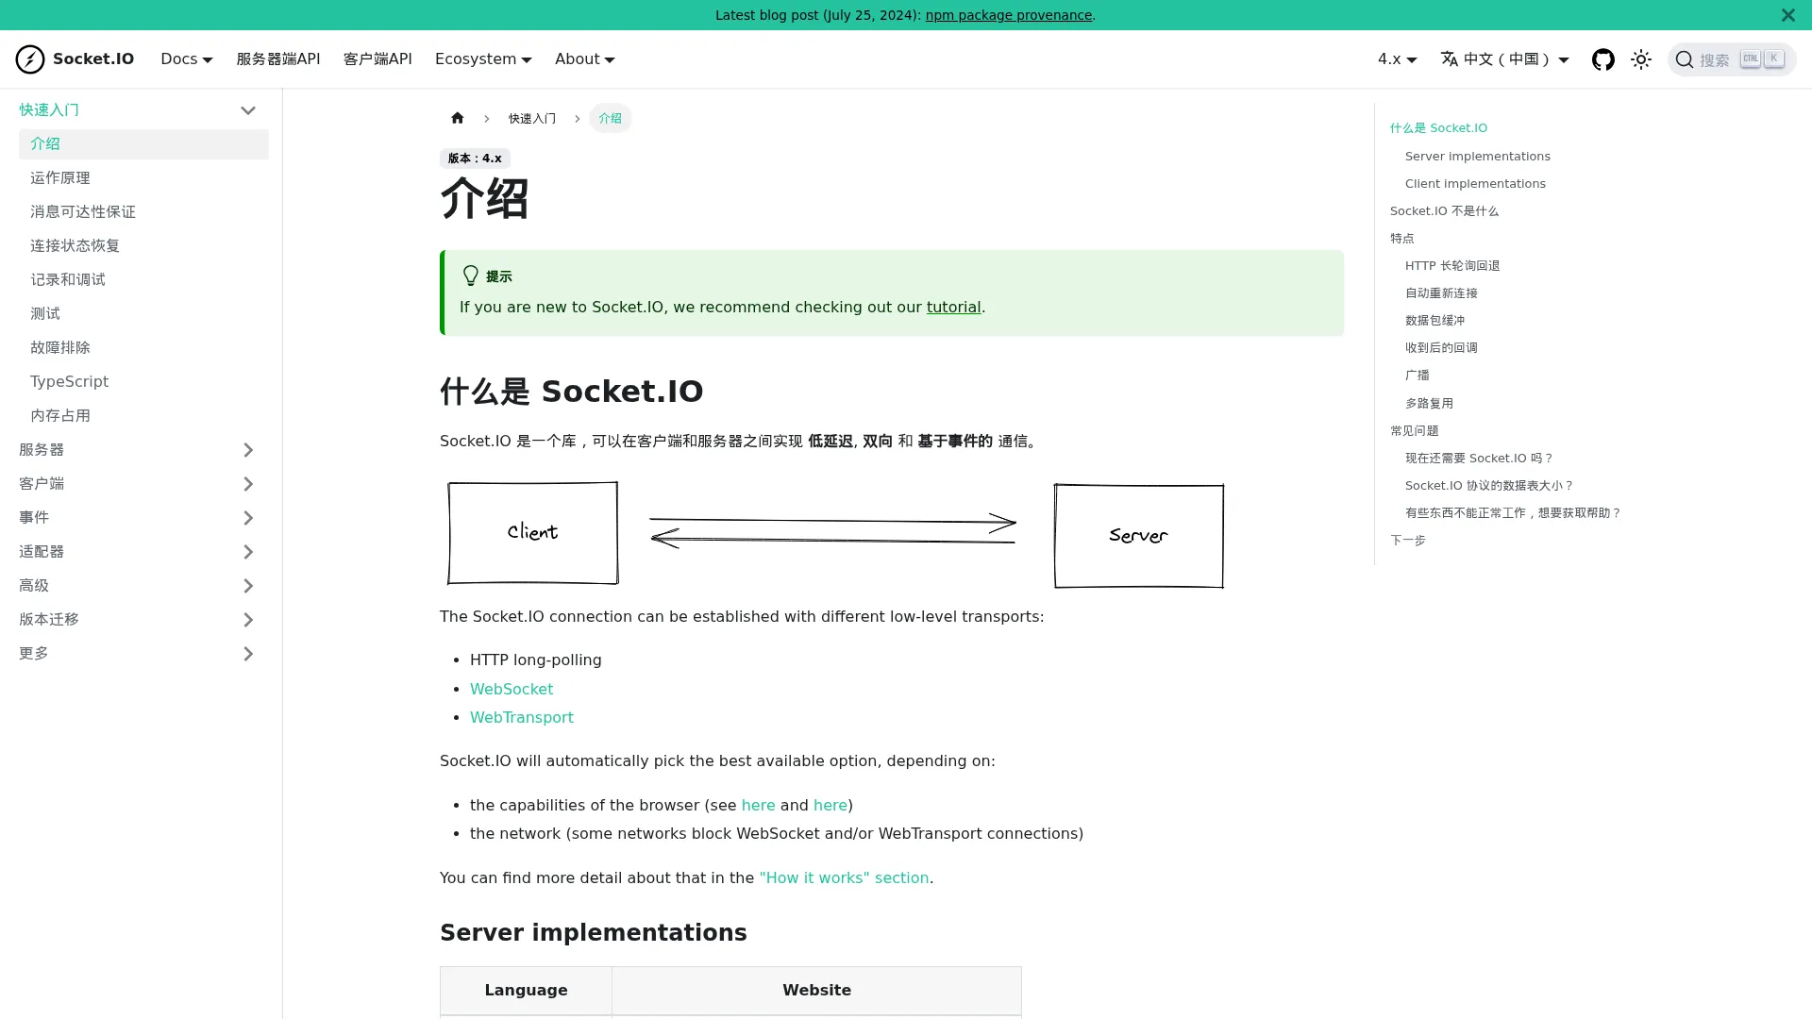Jump to HTTP 长轮询回退 in contents
The height and width of the screenshot is (1019, 1812).
coord(1452,265)
